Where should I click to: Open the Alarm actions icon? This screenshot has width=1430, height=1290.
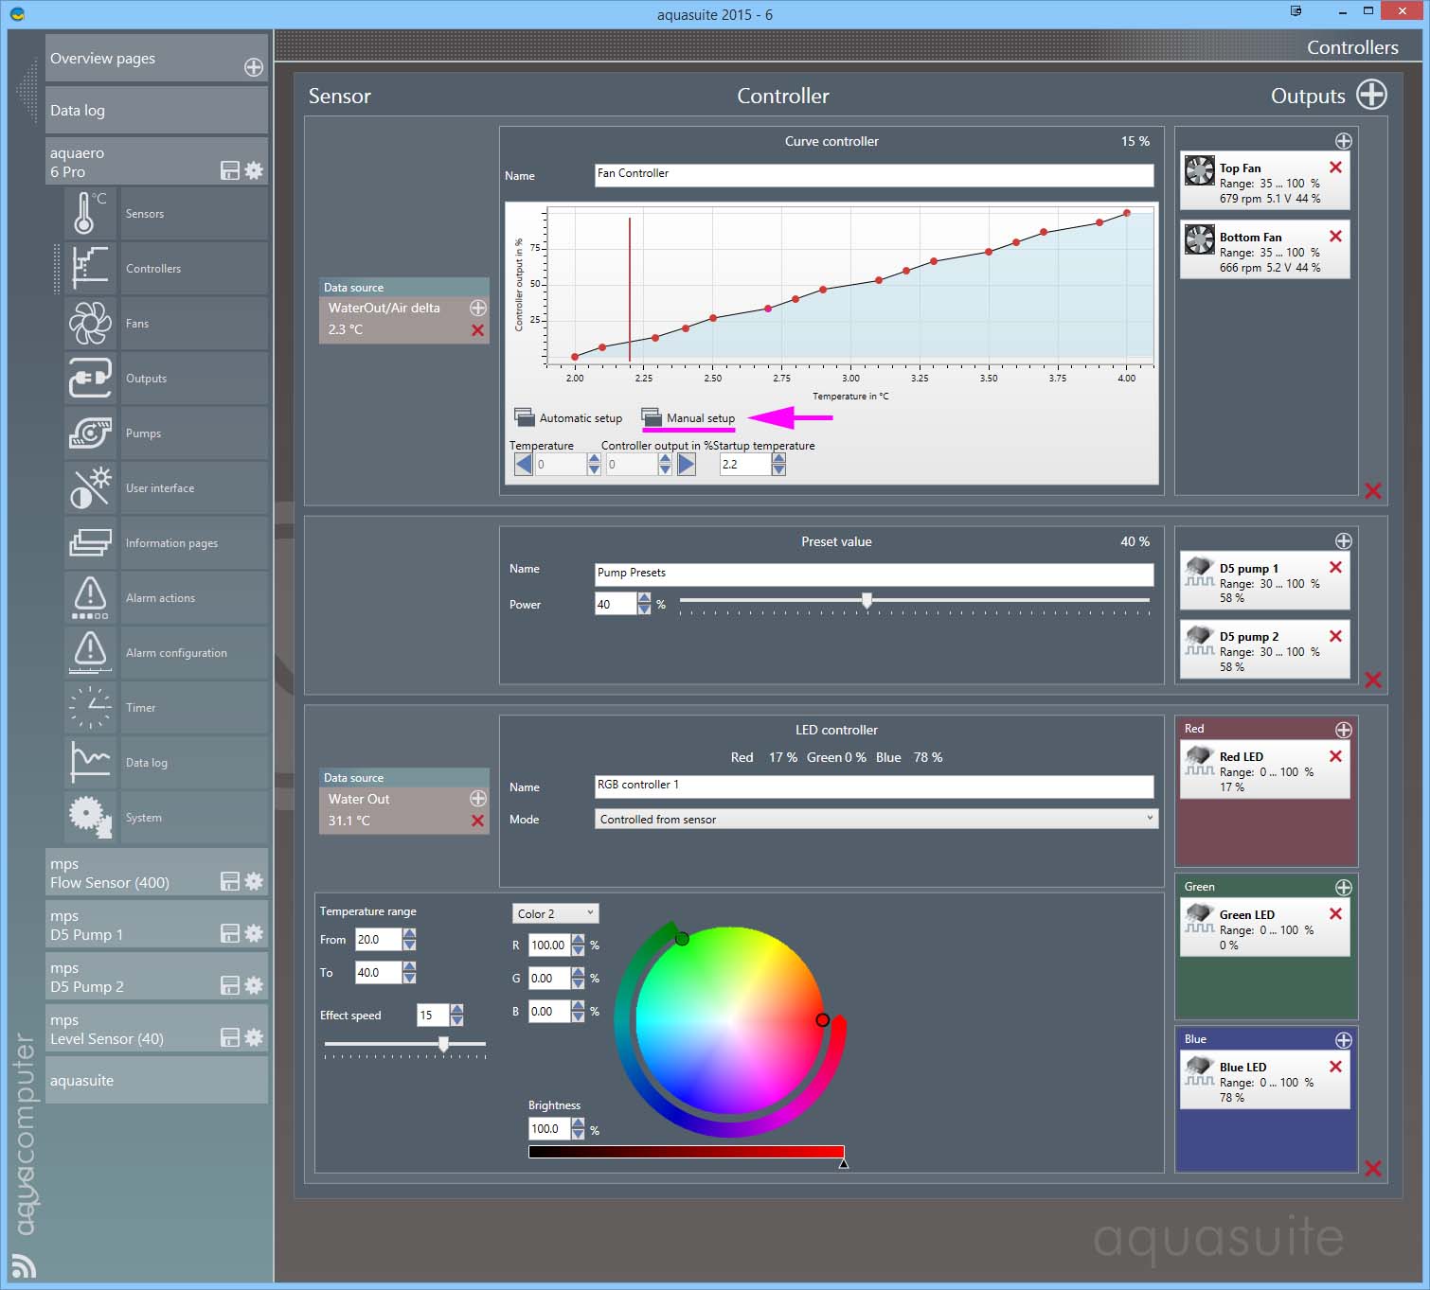[x=90, y=598]
